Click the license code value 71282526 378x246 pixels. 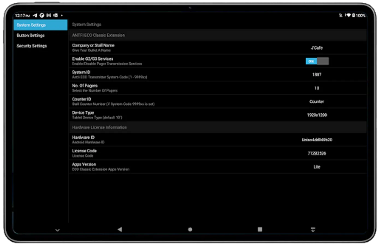[x=317, y=153]
